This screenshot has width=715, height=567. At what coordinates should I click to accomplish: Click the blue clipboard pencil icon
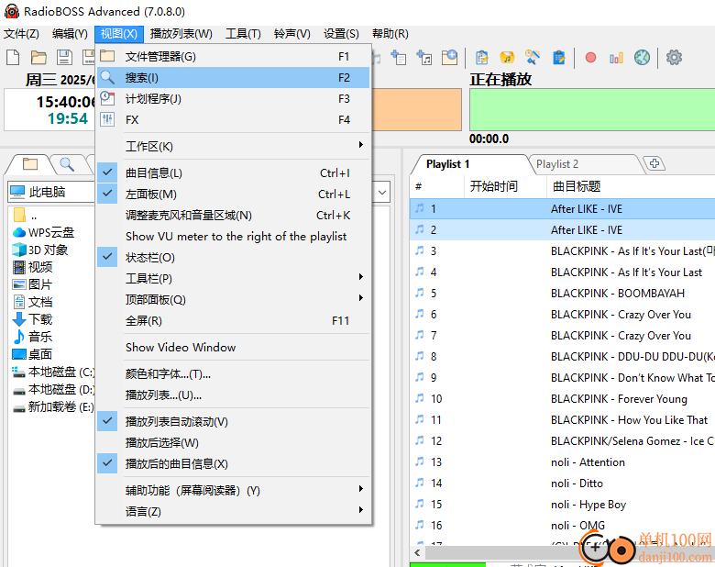pyautogui.click(x=558, y=58)
